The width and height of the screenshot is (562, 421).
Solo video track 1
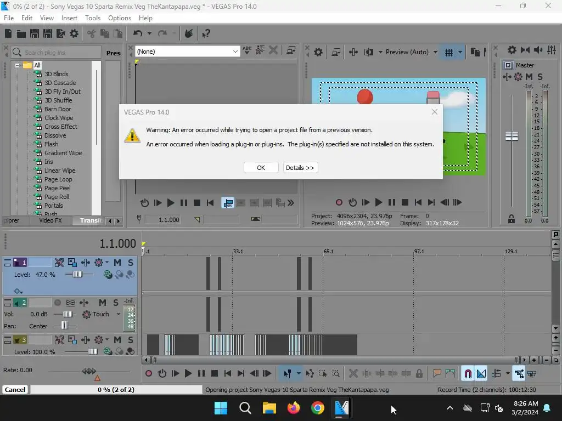[x=131, y=263]
